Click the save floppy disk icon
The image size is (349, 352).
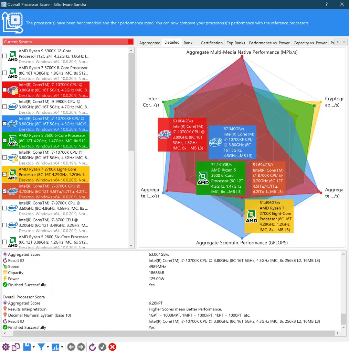tap(27, 347)
